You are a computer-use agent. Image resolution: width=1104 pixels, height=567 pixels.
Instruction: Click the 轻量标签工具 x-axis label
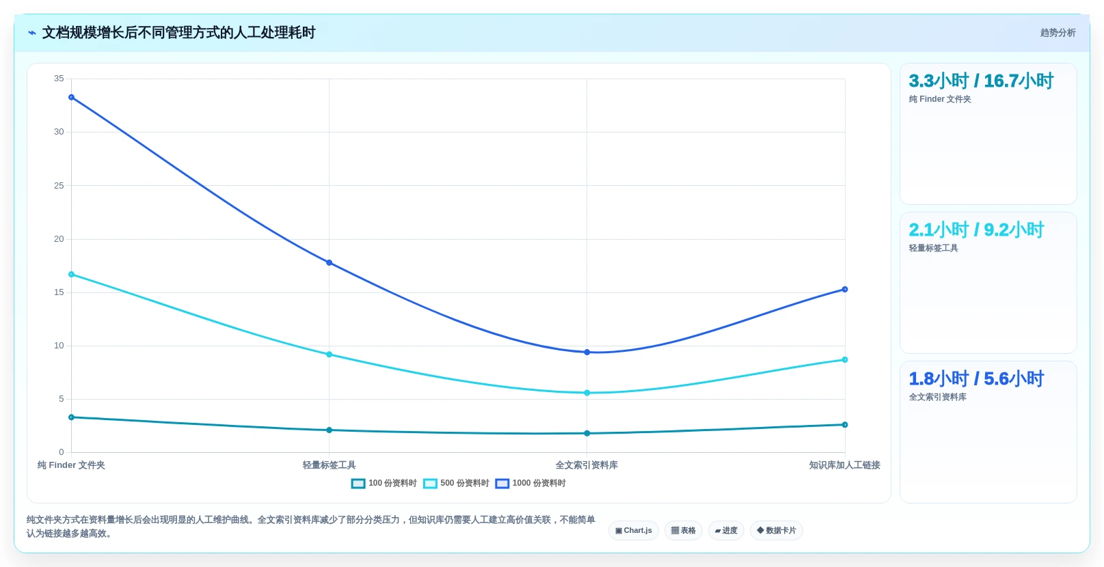point(329,465)
